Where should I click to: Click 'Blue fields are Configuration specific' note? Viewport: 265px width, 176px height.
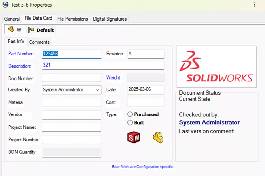click(142, 167)
